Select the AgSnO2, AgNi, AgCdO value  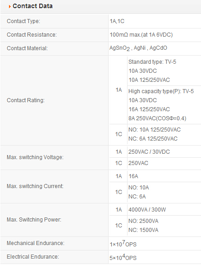(x=138, y=48)
